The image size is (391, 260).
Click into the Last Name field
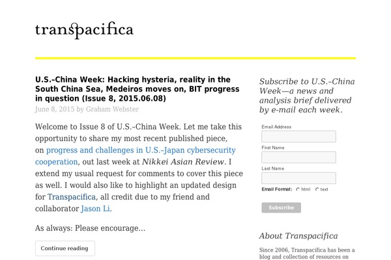point(298,178)
